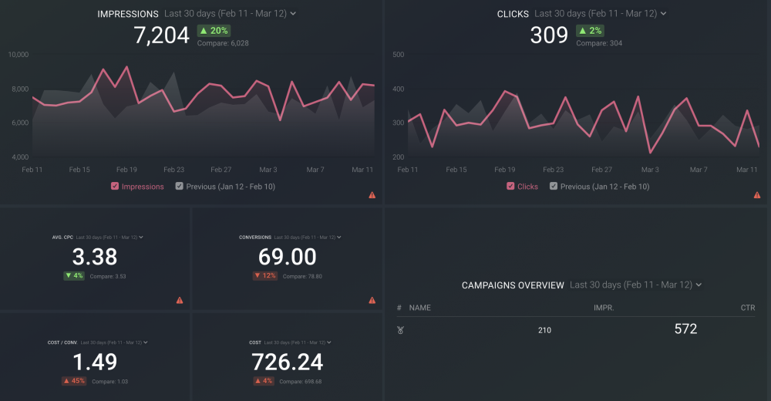Click the red 45% badge under Cost / Conv.
771x401 pixels.
click(74, 381)
